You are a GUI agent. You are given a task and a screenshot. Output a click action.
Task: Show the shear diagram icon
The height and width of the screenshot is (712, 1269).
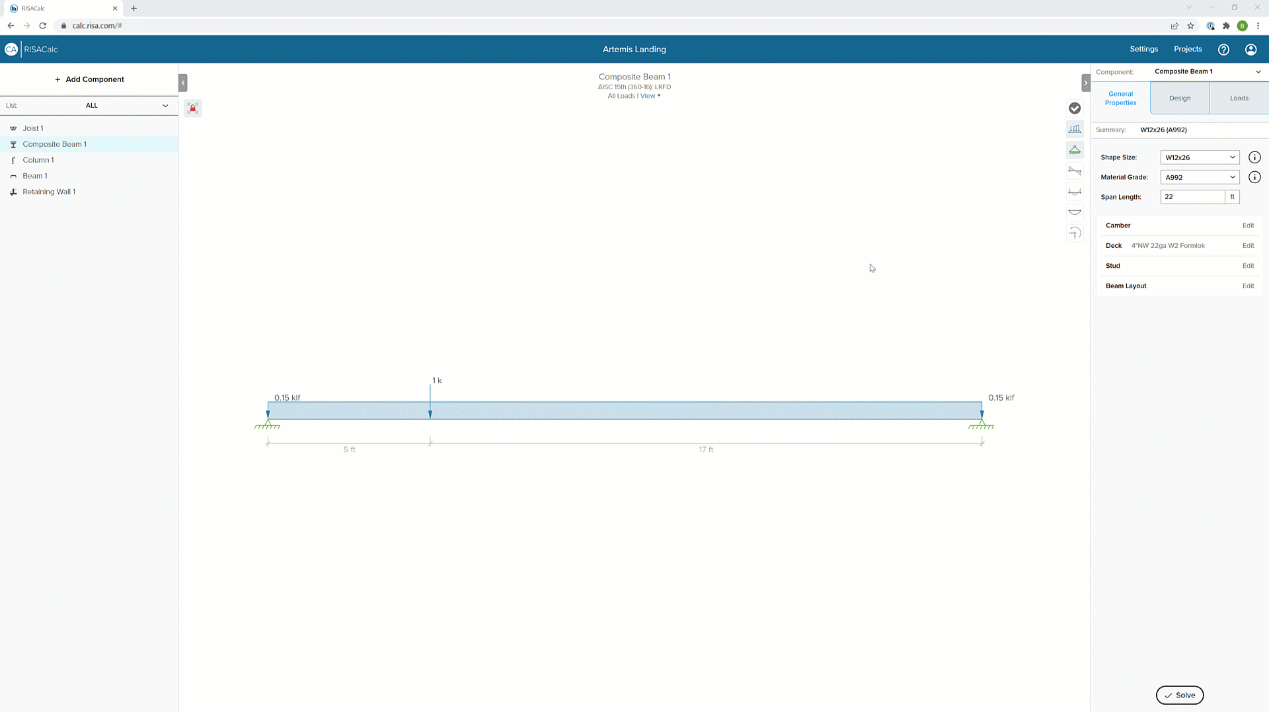click(x=1075, y=171)
